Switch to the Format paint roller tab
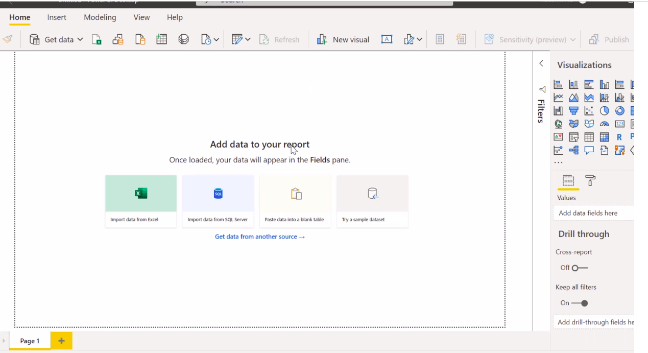 (590, 180)
